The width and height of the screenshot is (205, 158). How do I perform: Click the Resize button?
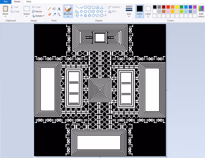click(37, 11)
